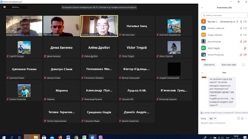Click the Луцька Н.М. participant tile
The width and height of the screenshot is (248, 139).
[137, 91]
